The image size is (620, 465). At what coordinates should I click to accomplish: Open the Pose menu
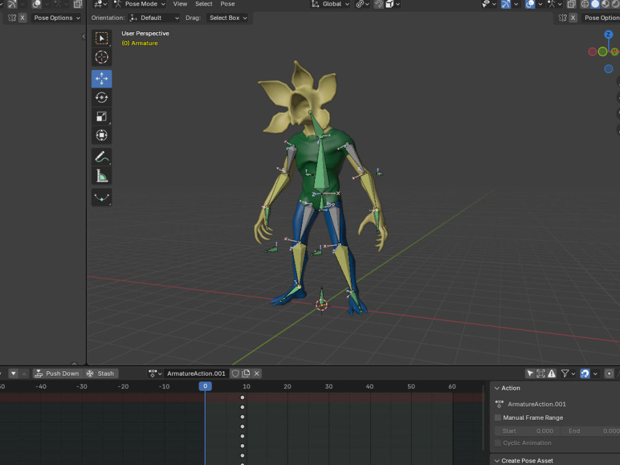[x=228, y=4]
